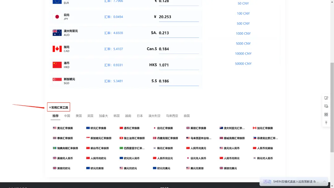Click the Japan flag icon for JPY
The height and width of the screenshot is (188, 334).
coord(57,17)
